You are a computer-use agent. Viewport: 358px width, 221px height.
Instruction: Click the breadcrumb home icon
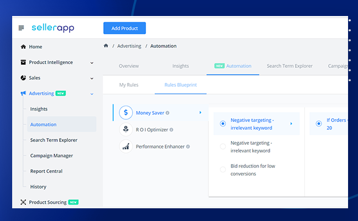[x=106, y=46]
